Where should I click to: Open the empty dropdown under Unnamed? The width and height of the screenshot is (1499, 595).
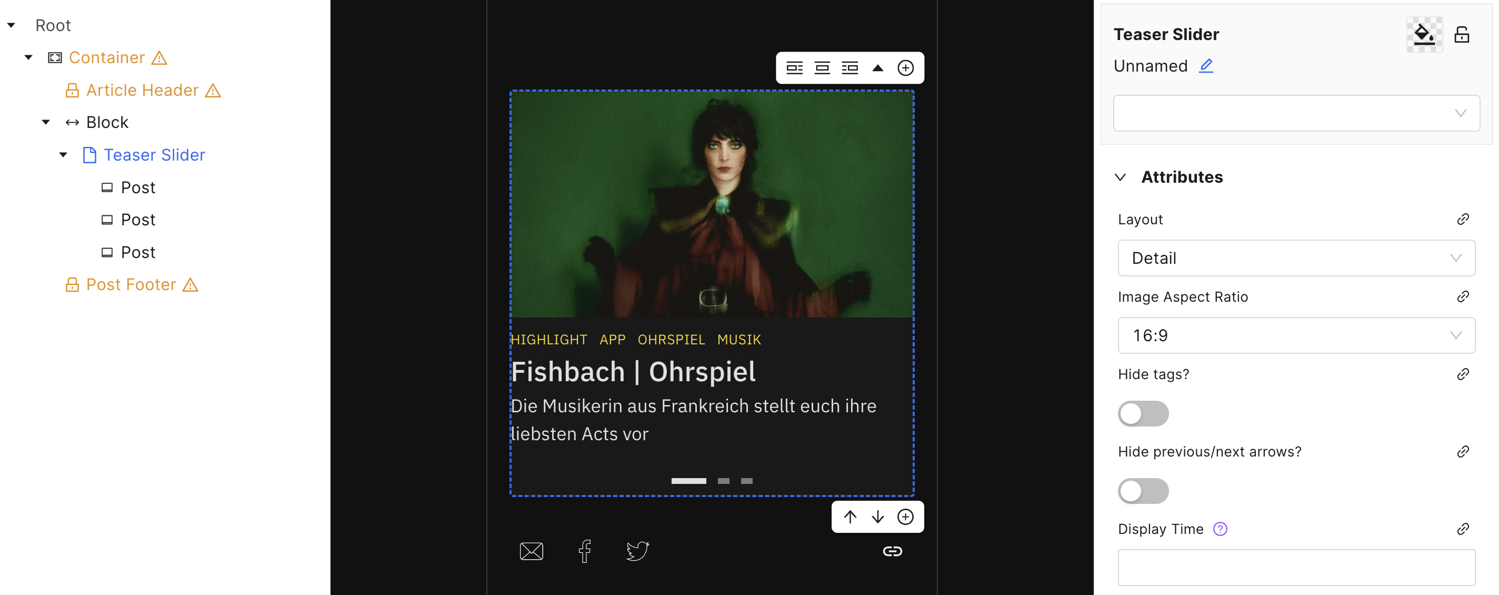tap(1296, 113)
